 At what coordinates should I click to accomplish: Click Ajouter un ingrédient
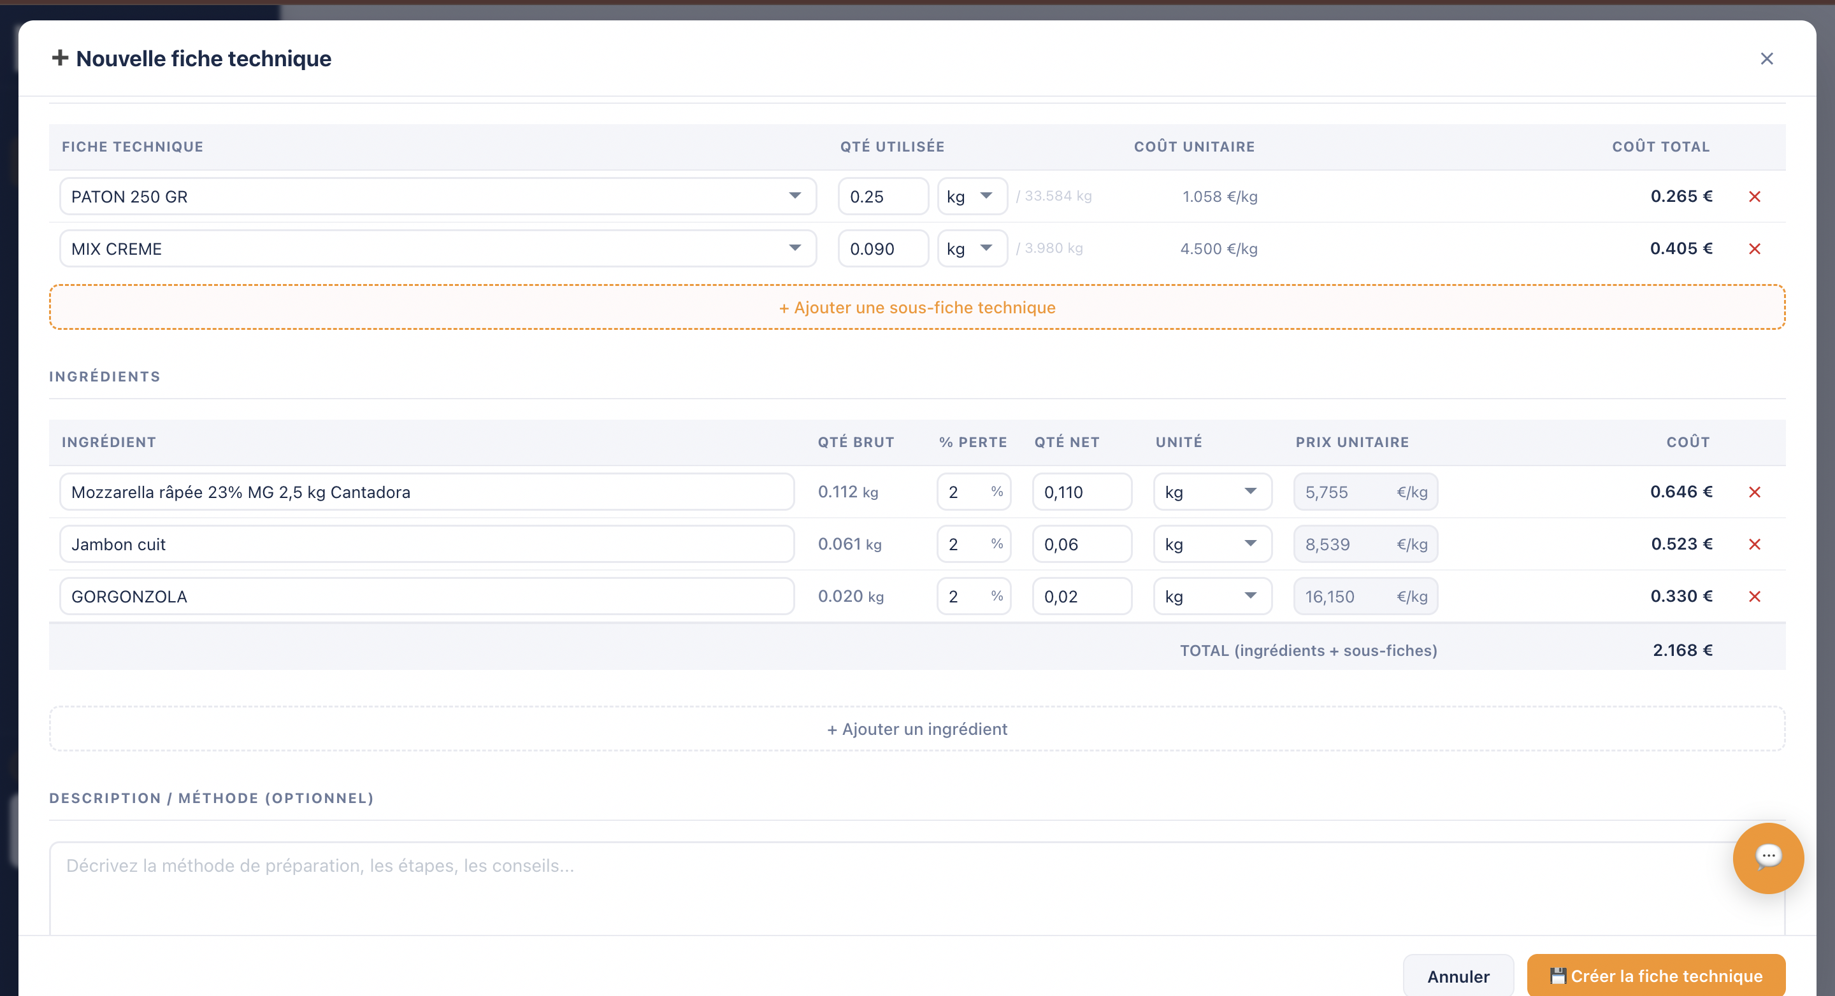(917, 729)
